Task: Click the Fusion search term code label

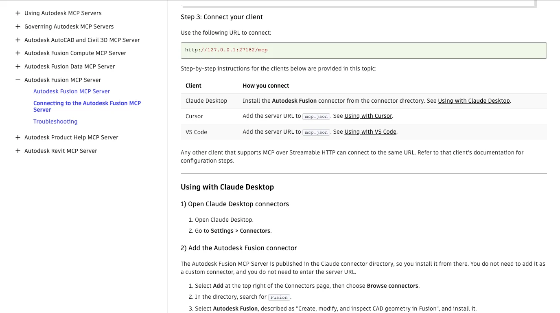Action: [x=279, y=298]
